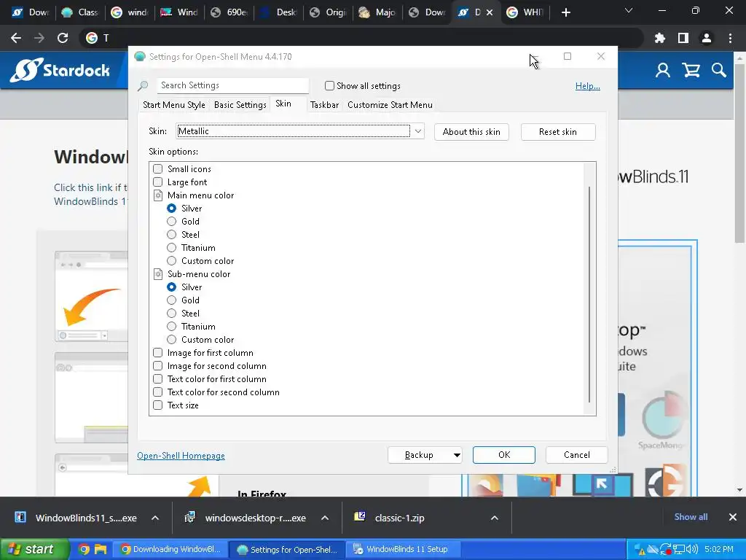Viewport: 746px width, 560px height.
Task: Close the downloads bar with X
Action: click(733, 517)
